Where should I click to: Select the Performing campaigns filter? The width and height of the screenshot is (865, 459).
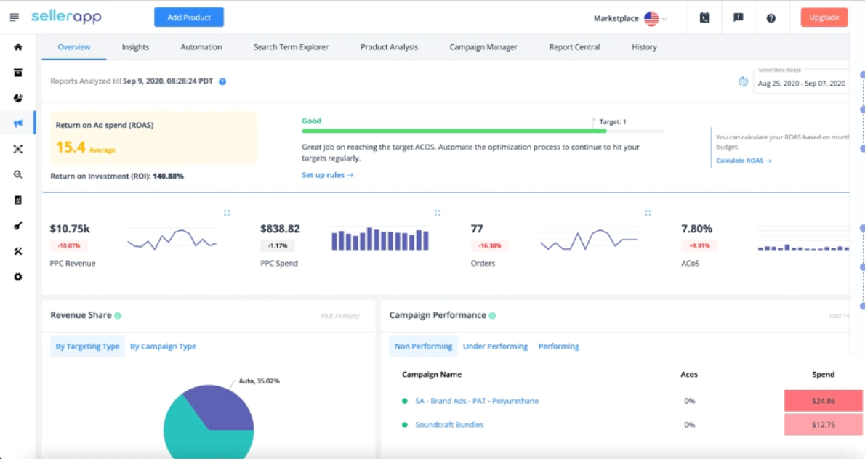tap(558, 346)
